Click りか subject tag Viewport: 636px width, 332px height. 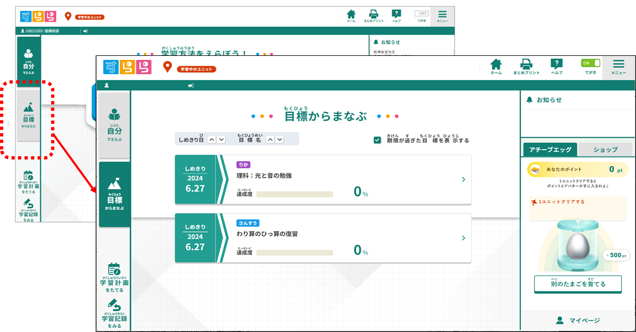244,165
